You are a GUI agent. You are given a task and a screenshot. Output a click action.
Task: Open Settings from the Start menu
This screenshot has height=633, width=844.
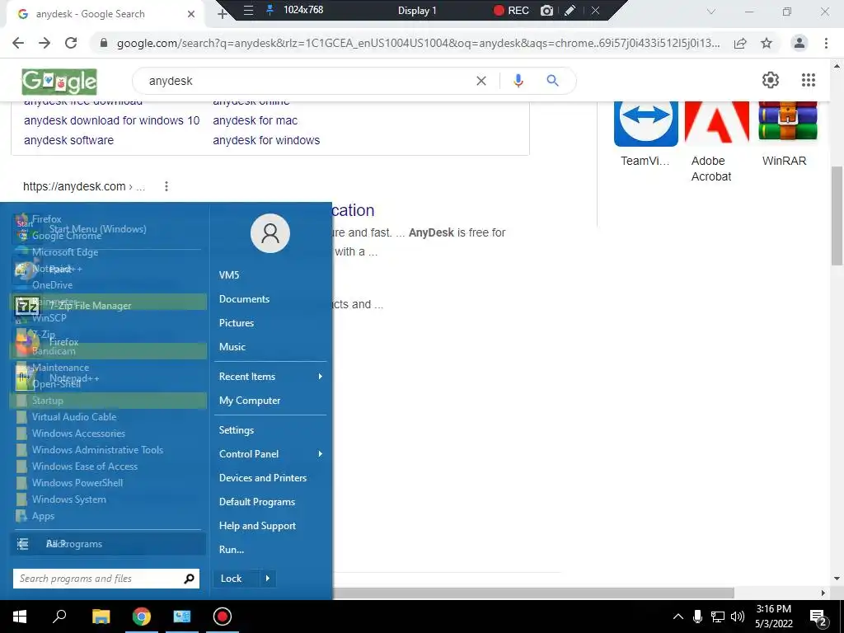pyautogui.click(x=237, y=430)
